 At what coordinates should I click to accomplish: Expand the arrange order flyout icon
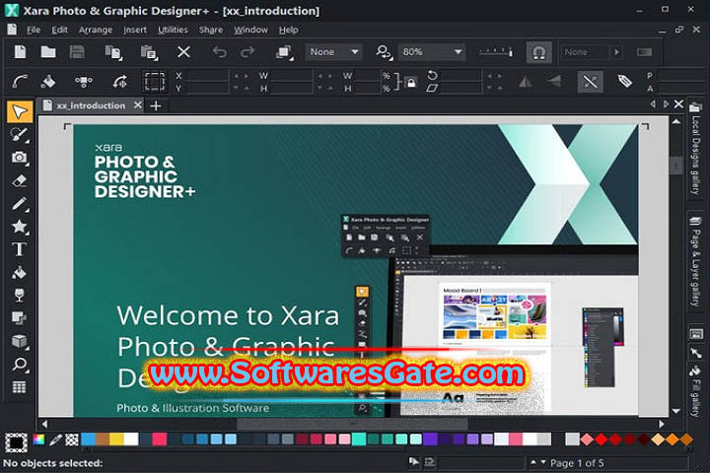tap(284, 52)
